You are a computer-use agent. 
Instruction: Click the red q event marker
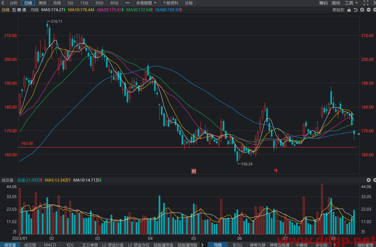(276, 170)
